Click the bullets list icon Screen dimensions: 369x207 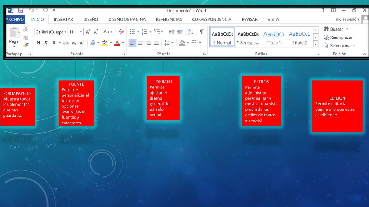[132, 32]
